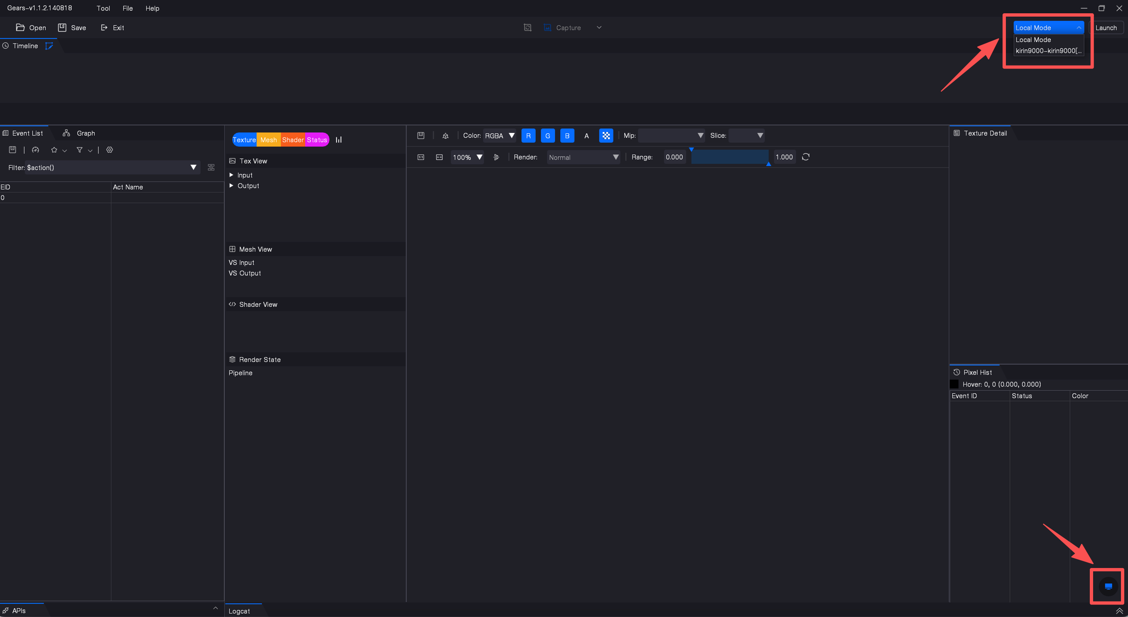This screenshot has height=617, width=1128.
Task: Open the Mip dropdown
Action: (671, 136)
